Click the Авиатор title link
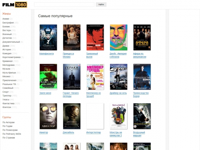Viewport: 200px width, 150px height. (x=44, y=132)
